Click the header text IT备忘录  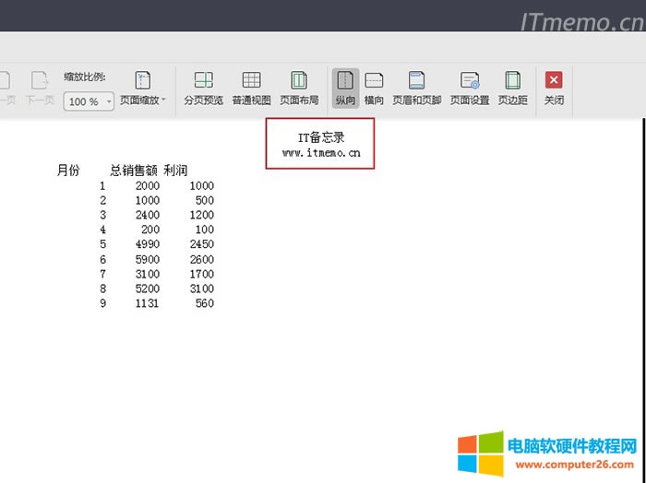coord(320,137)
